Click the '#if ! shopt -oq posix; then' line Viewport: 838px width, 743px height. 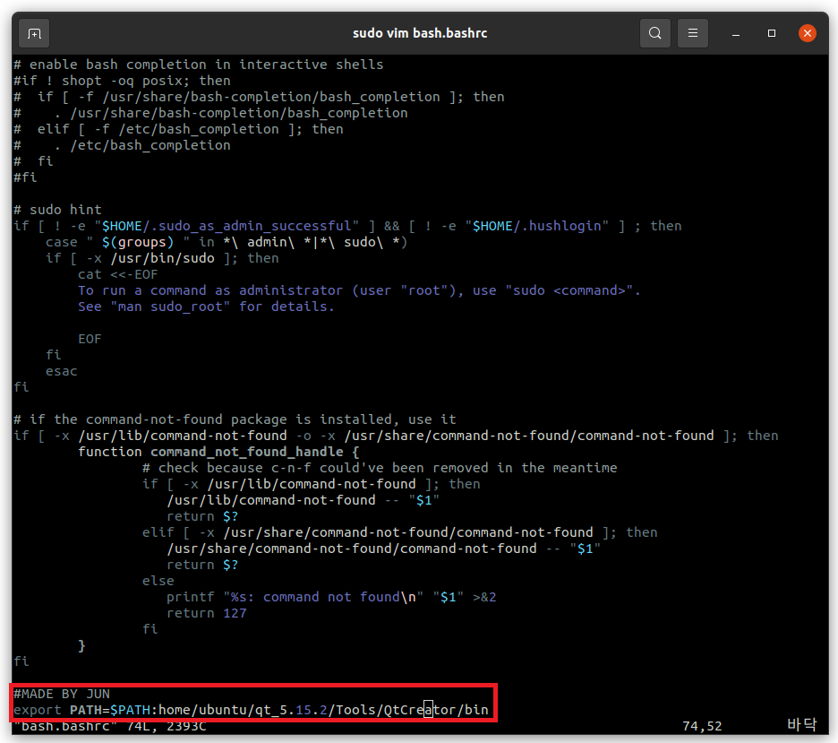point(122,81)
